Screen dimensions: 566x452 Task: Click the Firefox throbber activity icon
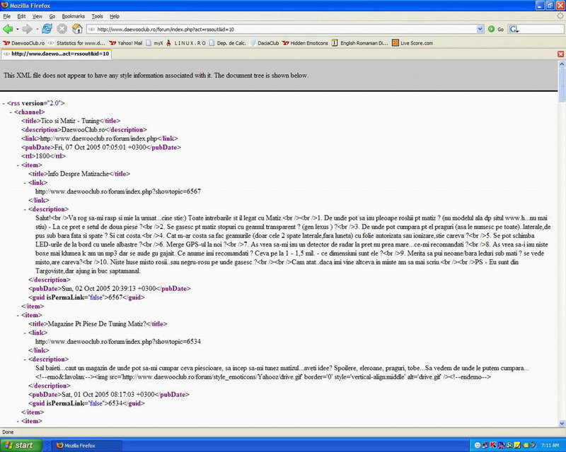point(560,16)
